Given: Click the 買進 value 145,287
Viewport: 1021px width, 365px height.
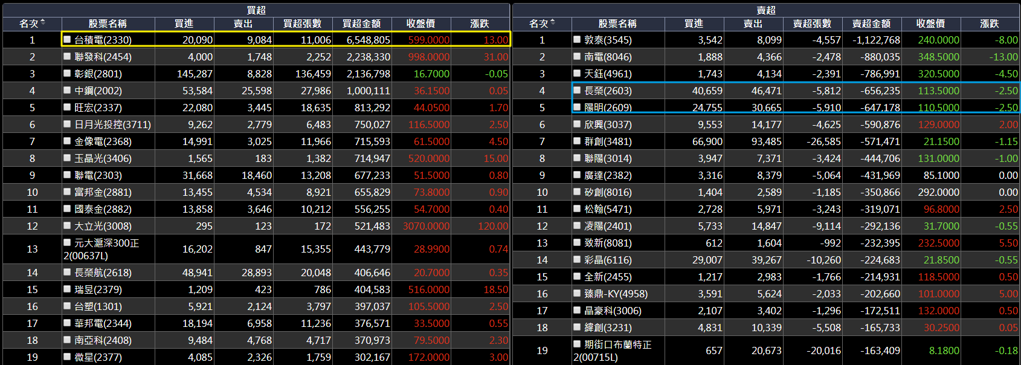Looking at the screenshot, I should (x=195, y=74).
